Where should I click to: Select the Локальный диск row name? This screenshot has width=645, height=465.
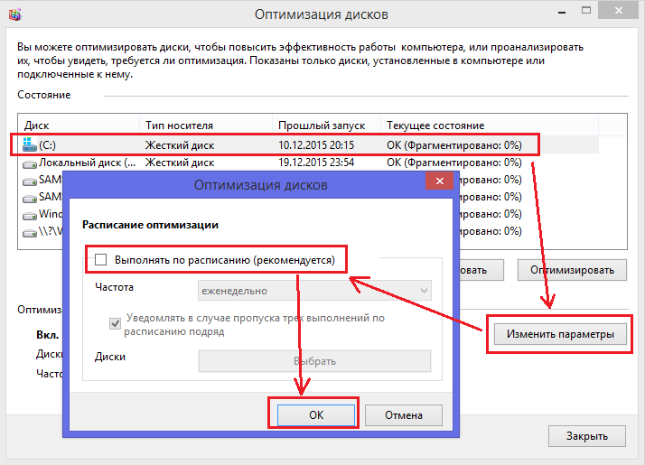[x=88, y=163]
